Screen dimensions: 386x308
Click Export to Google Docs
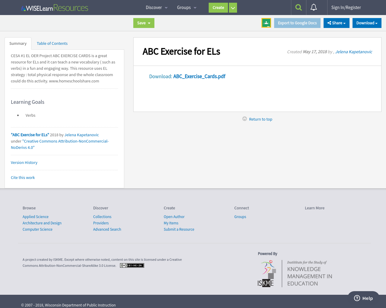pos(297,23)
